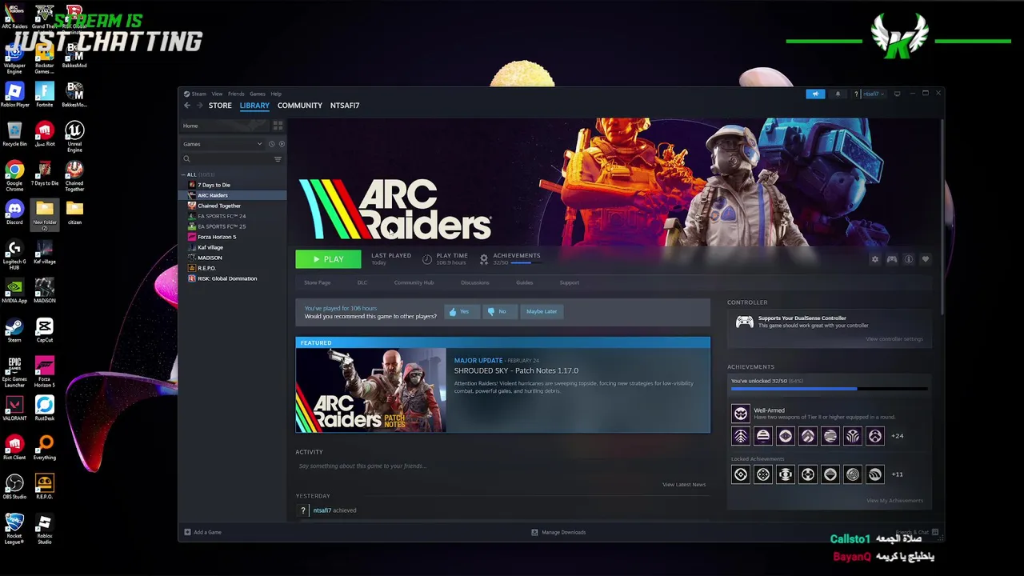
Task: Switch to collections grid view icon
Action: tap(278, 126)
